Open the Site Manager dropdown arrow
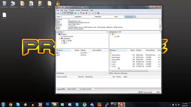 pyautogui.click(x=60, y=13)
